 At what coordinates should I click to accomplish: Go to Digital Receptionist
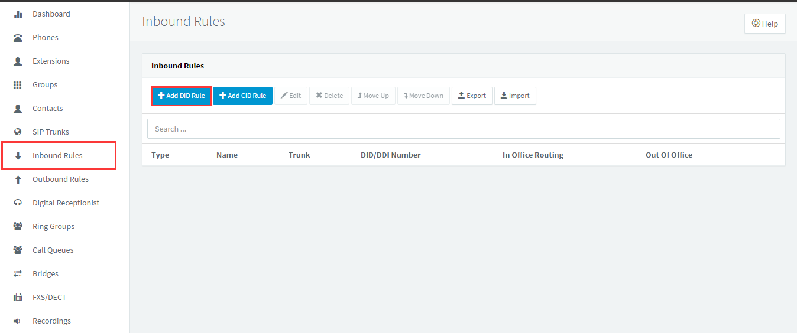point(66,203)
